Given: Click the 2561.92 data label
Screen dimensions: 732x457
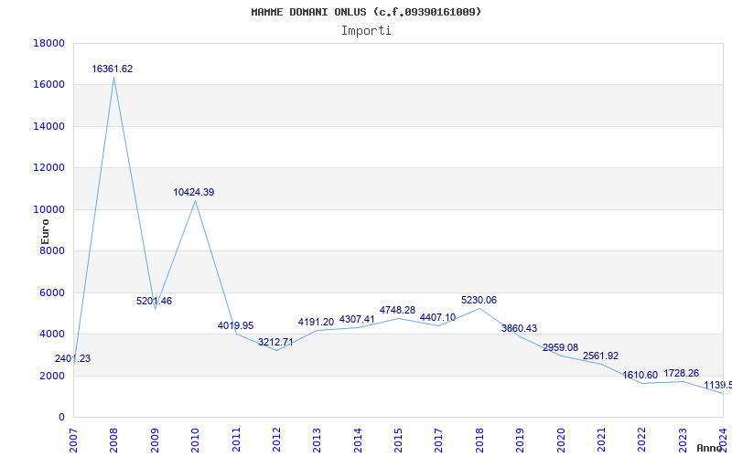Looking at the screenshot, I should click(600, 356).
